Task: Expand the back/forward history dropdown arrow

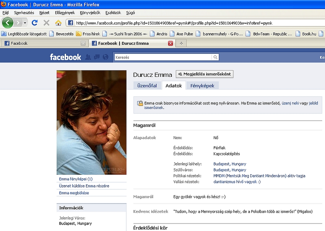Action: click(25, 23)
